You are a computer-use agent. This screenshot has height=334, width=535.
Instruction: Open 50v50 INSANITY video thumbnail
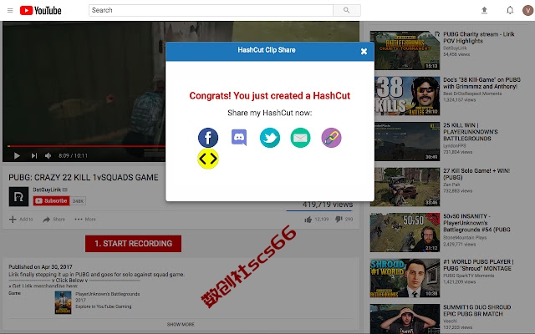(405, 232)
